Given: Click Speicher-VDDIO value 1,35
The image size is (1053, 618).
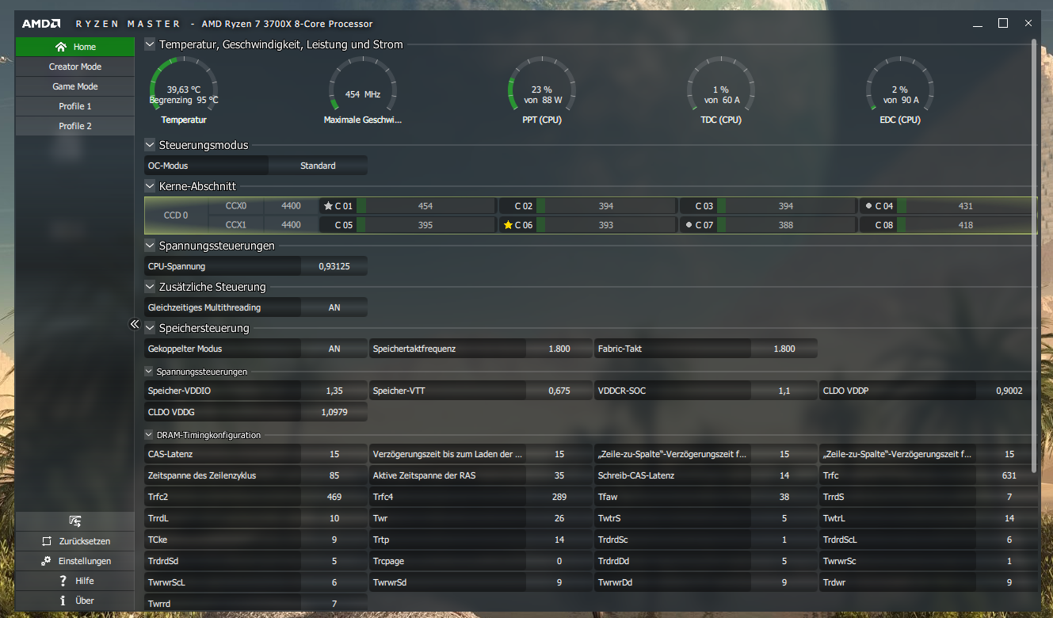Looking at the screenshot, I should pyautogui.click(x=334, y=391).
